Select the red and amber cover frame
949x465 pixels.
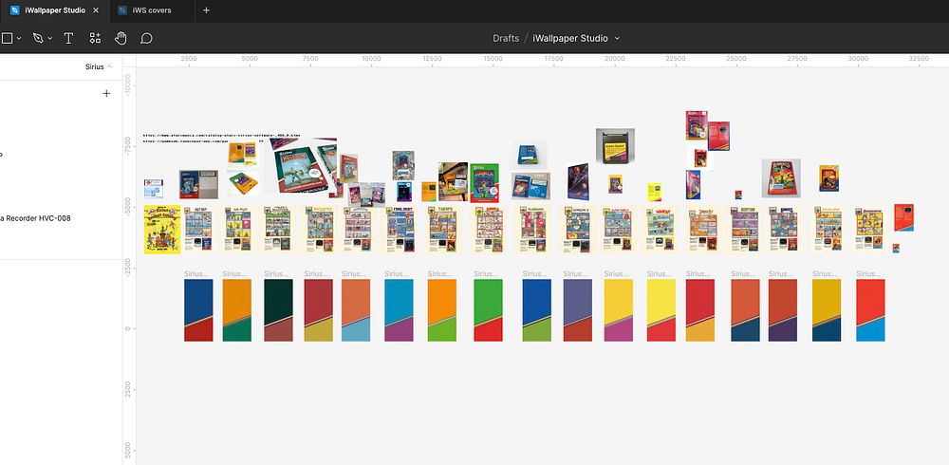point(700,310)
